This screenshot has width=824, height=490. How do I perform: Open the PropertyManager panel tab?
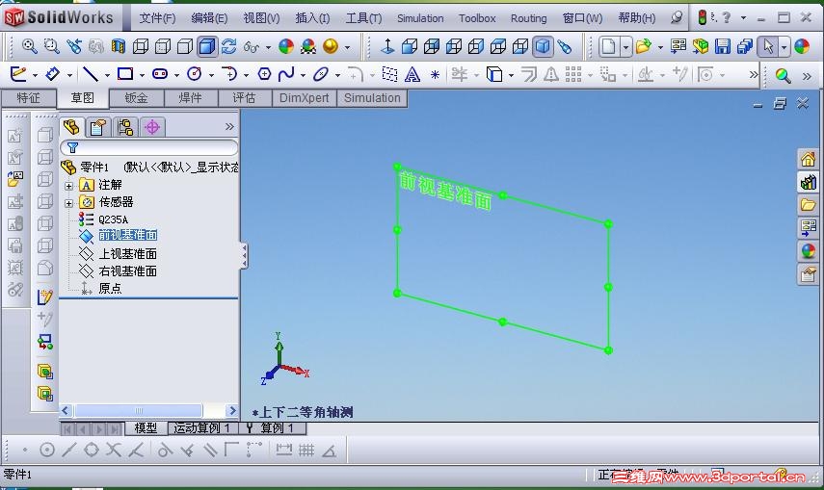[x=97, y=127]
